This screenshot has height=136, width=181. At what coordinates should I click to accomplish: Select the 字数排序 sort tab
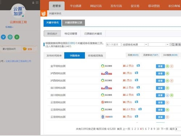[75, 55]
